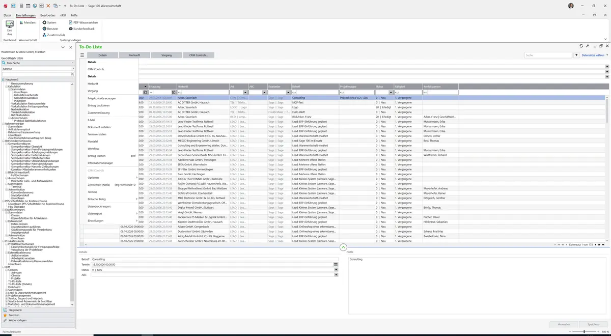Open the quick access toolbar customize dropdown
The height and width of the screenshot is (336, 611).
tap(66, 6)
